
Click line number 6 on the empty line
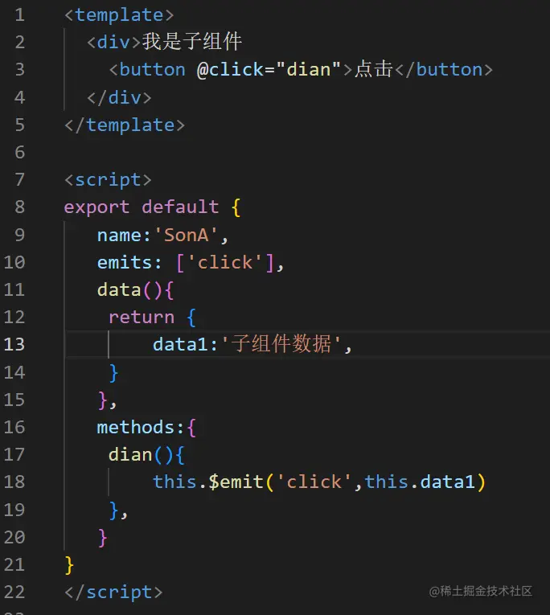pos(19,153)
